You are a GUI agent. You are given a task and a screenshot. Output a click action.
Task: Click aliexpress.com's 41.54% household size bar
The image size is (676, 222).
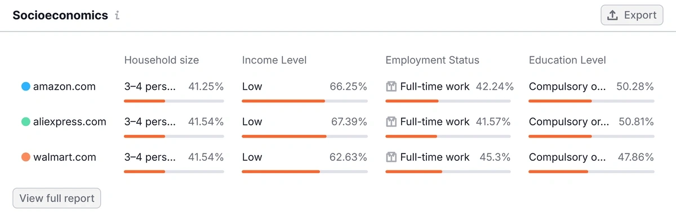[x=174, y=136]
